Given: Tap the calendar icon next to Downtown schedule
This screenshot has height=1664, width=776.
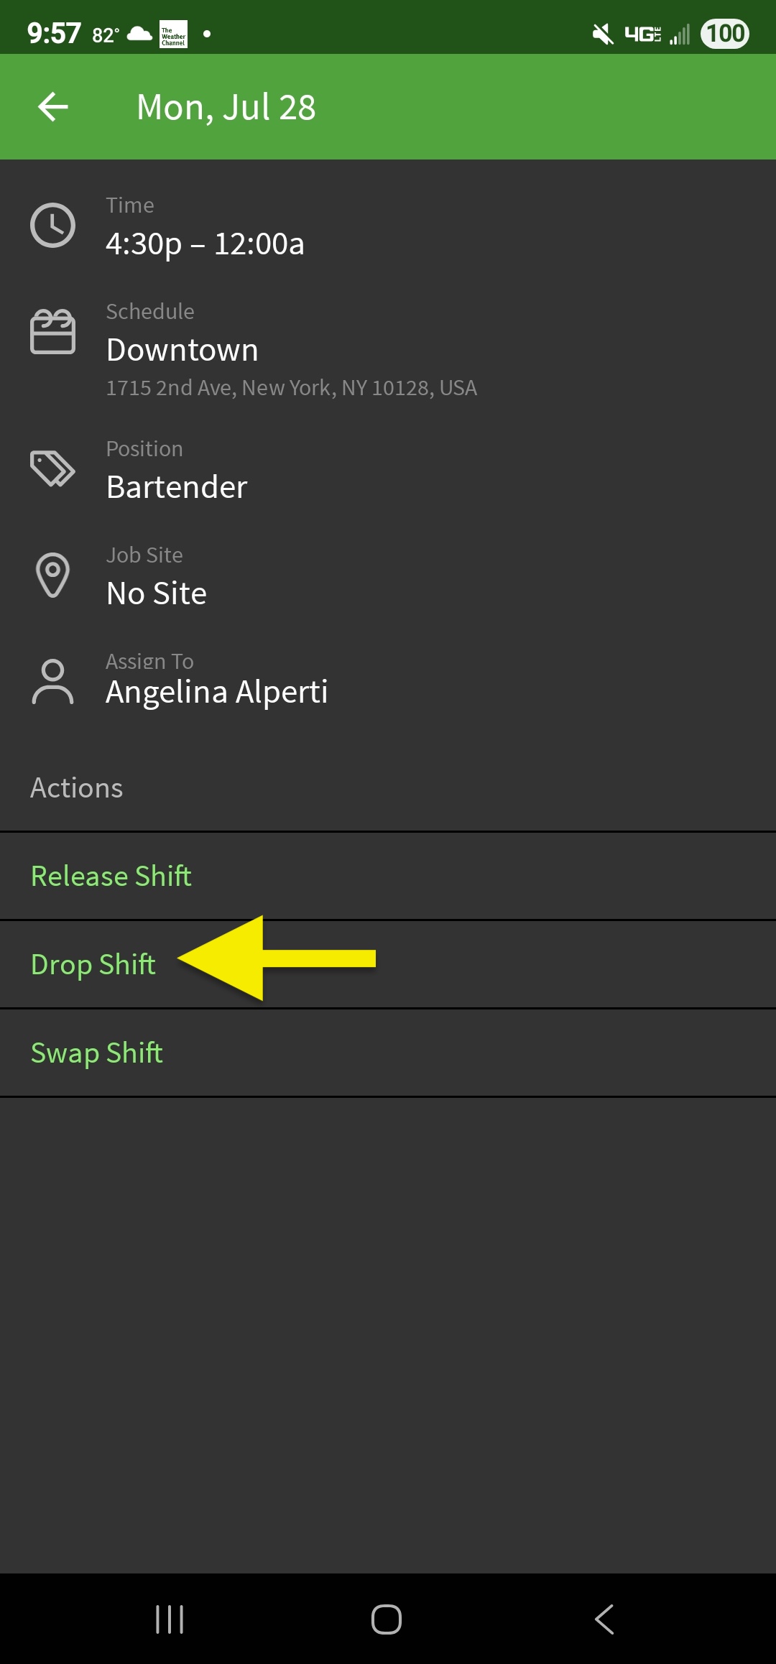Looking at the screenshot, I should click(52, 332).
